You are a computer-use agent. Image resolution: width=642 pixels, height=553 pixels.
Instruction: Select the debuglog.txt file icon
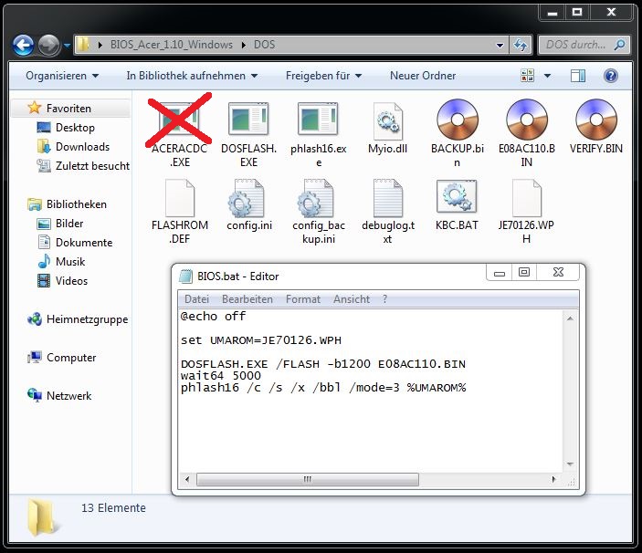click(388, 198)
